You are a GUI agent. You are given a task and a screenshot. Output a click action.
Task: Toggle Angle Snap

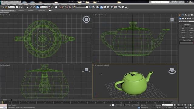pyautogui.click(x=63, y=7)
